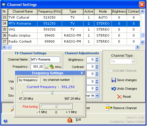Click the thumbs-up Exit icon

[x=69, y=120]
